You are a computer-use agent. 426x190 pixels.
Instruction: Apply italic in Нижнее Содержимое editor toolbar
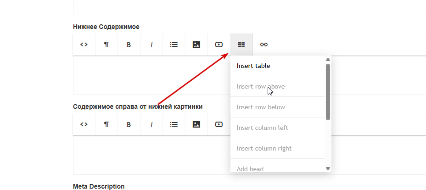151,45
